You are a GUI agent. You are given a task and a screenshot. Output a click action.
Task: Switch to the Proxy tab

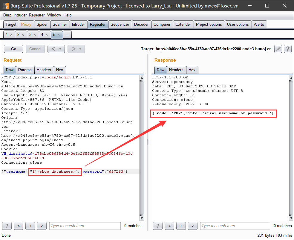point(26,25)
